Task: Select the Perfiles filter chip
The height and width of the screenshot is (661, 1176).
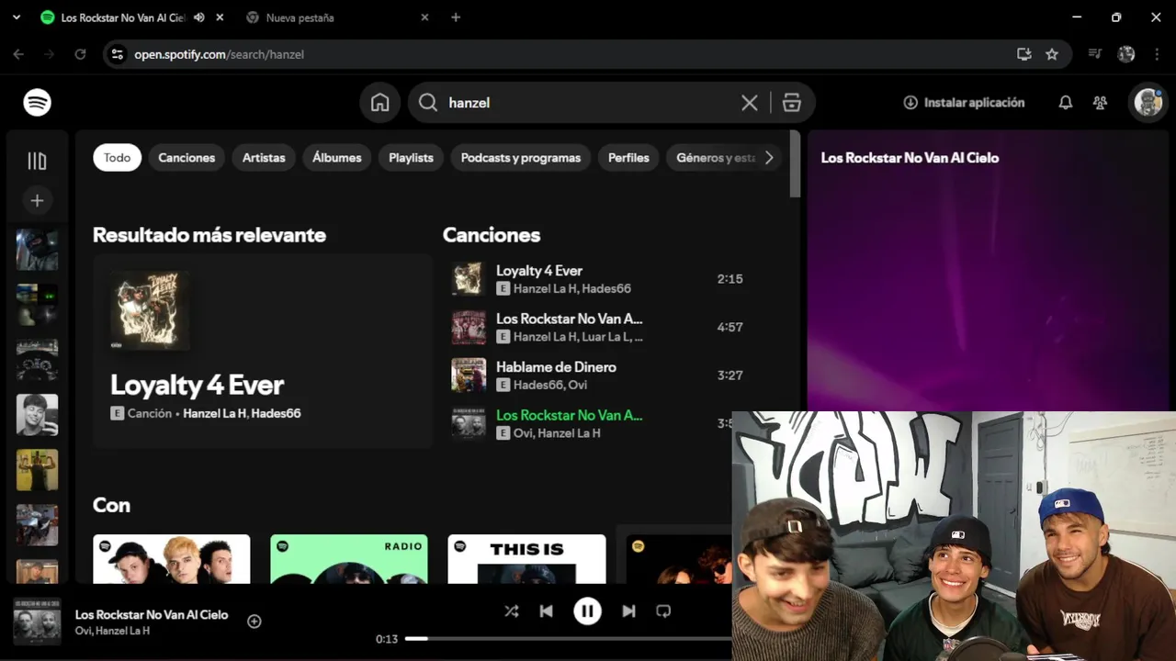Action: (628, 158)
